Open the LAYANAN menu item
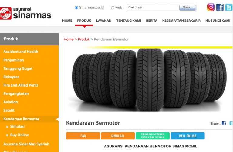 [104, 21]
